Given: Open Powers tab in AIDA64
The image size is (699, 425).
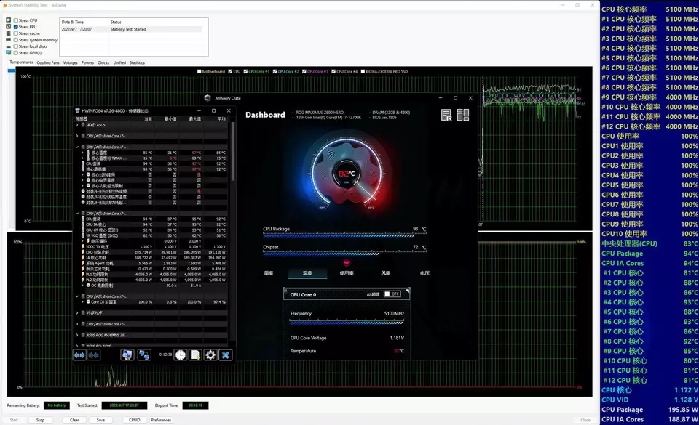Looking at the screenshot, I should [87, 62].
